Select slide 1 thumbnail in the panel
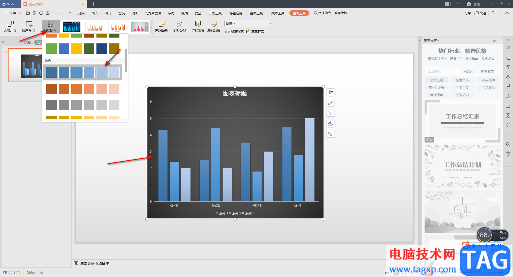The image size is (513, 277). 25,65
